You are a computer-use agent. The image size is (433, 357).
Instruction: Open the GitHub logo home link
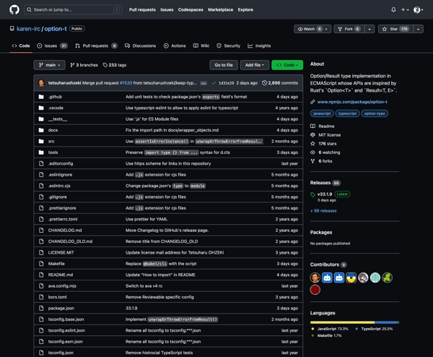(x=14, y=9)
